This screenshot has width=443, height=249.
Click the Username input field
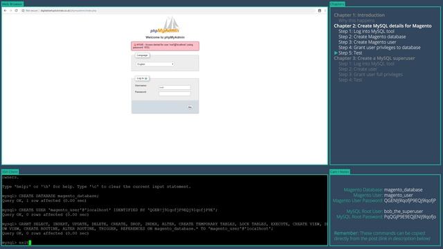click(174, 87)
